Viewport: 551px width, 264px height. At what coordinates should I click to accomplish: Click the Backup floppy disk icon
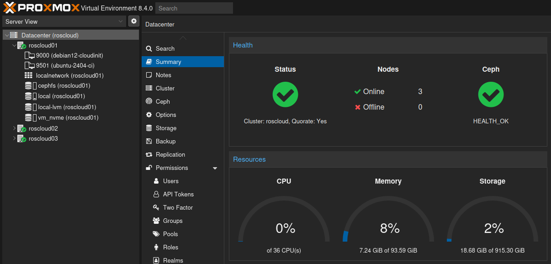148,141
